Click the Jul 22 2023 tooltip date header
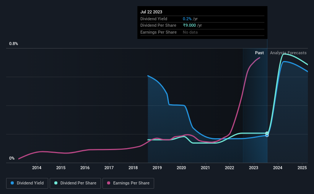This screenshot has width=314, height=194. pyautogui.click(x=151, y=12)
